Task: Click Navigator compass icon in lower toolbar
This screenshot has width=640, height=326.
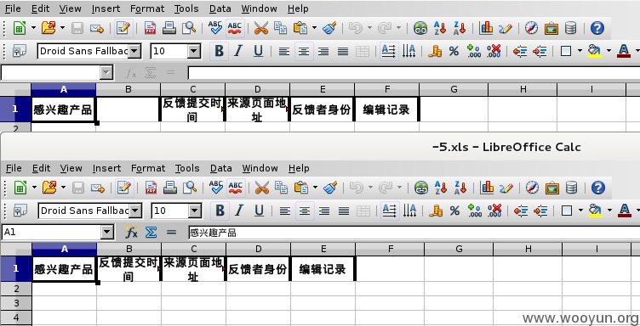Action: (532, 188)
